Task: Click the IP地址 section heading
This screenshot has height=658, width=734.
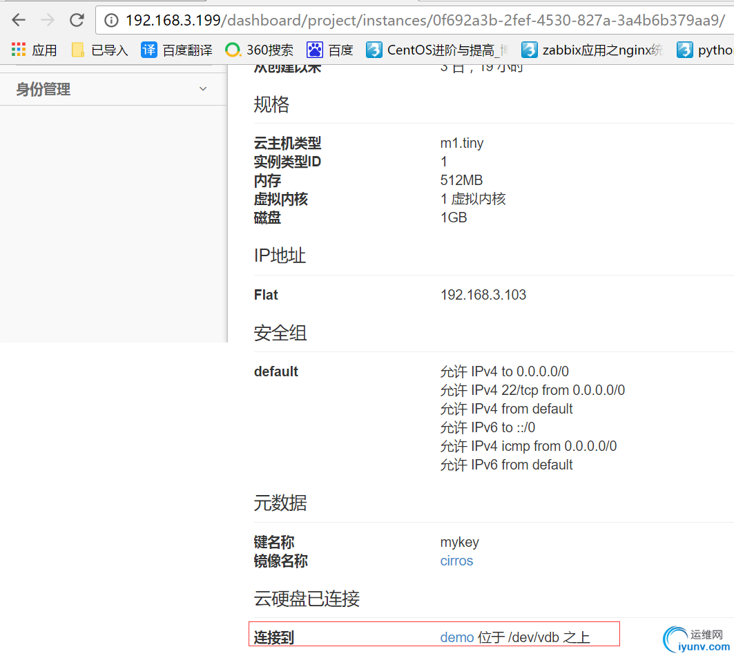Action: coord(280,255)
